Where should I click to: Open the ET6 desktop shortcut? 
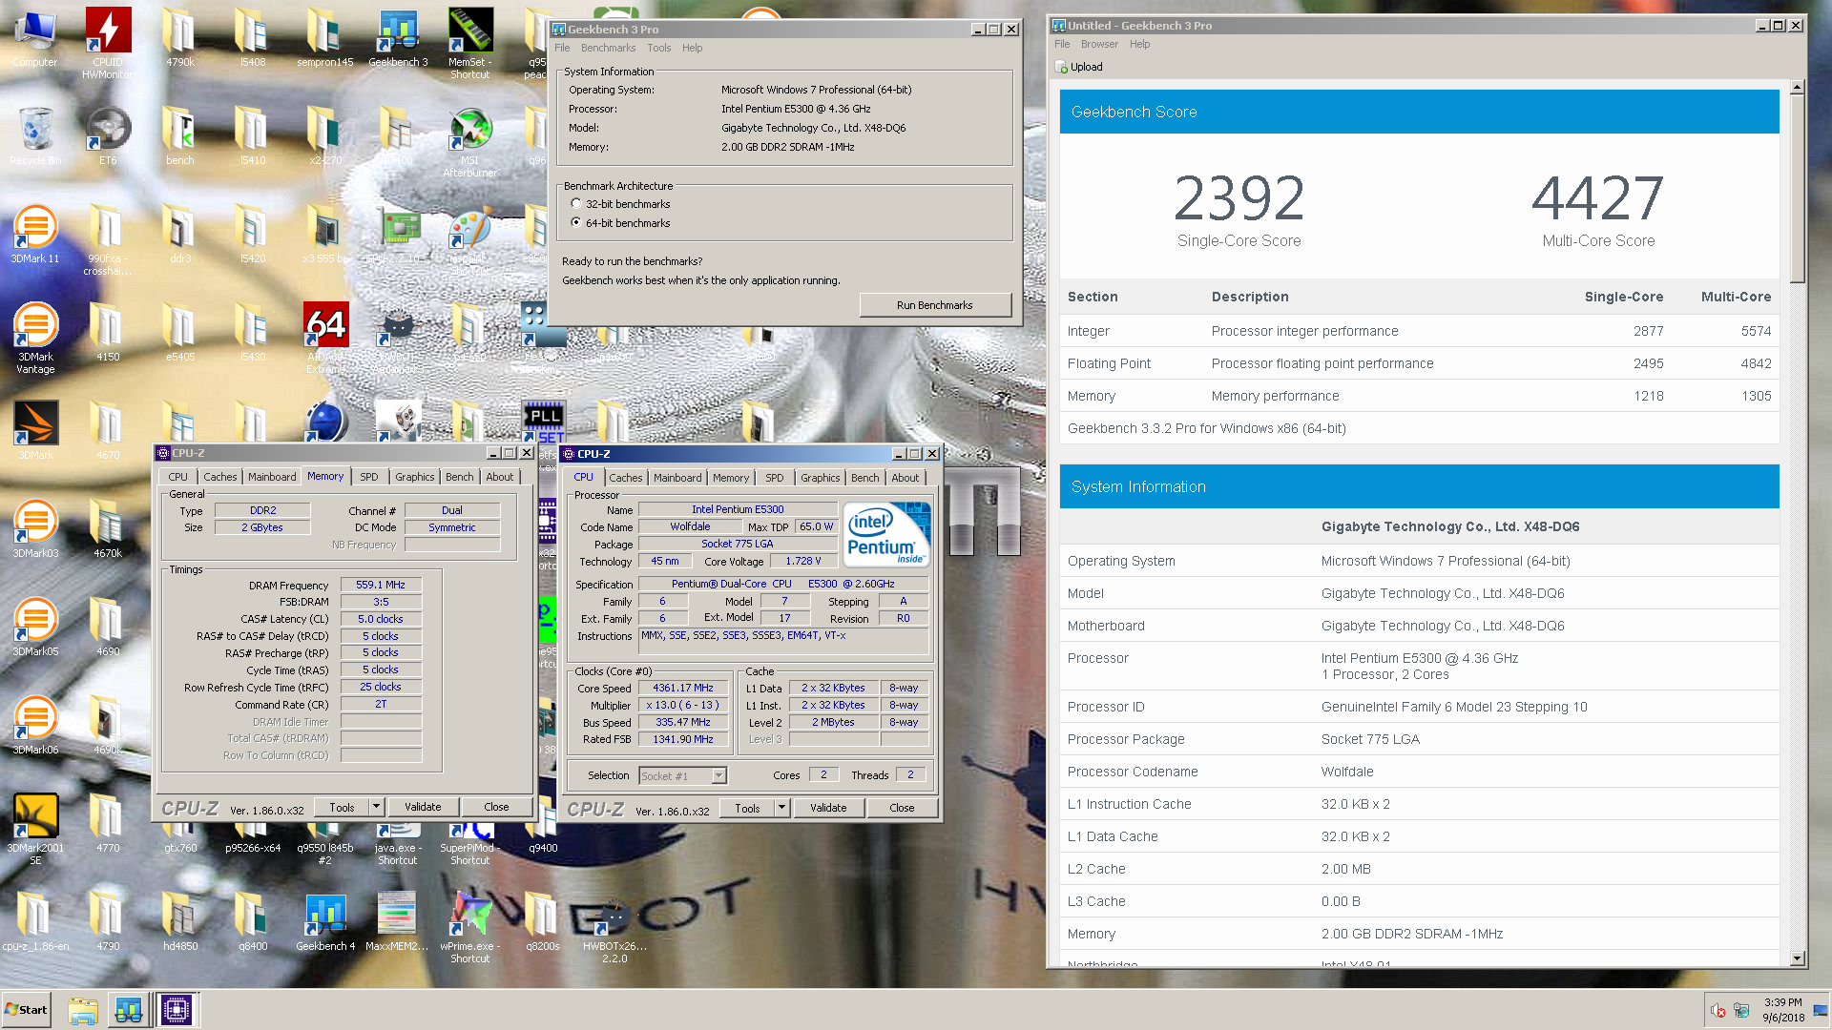[108, 135]
